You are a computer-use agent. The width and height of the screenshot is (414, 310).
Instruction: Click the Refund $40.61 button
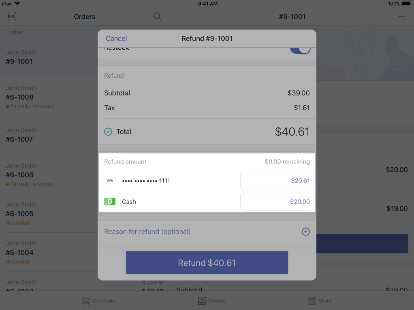(207, 263)
